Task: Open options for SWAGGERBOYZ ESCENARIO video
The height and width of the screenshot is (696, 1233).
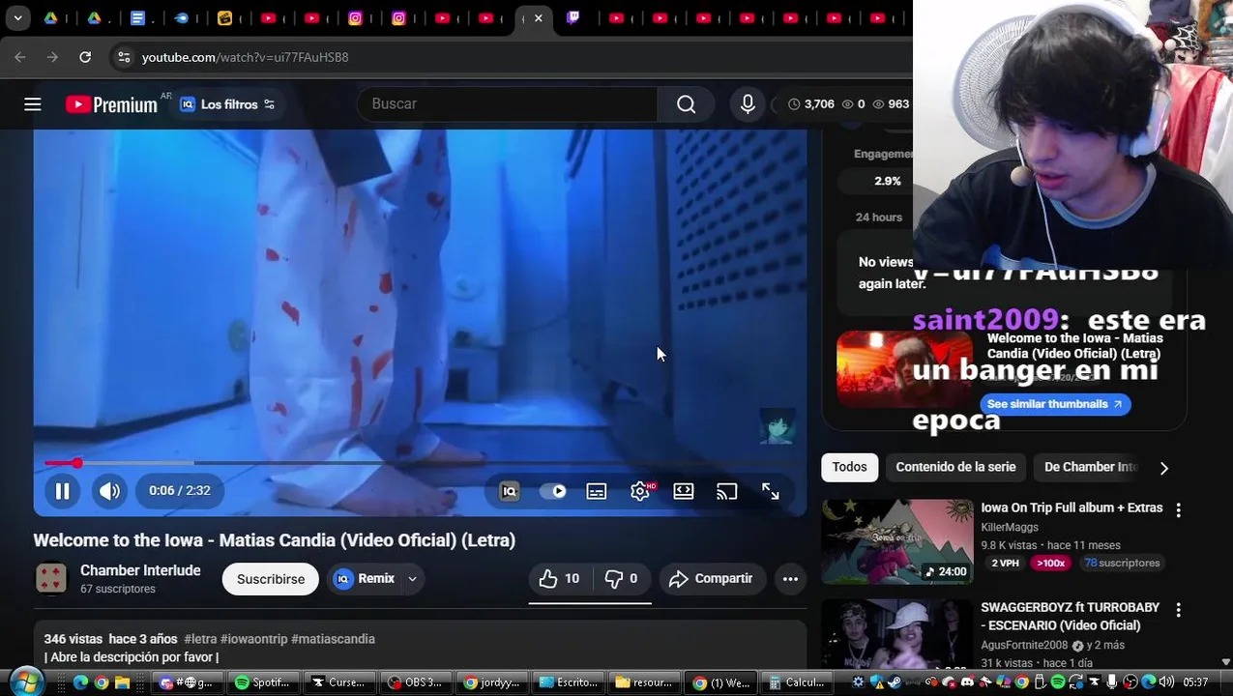Action: [1178, 610]
